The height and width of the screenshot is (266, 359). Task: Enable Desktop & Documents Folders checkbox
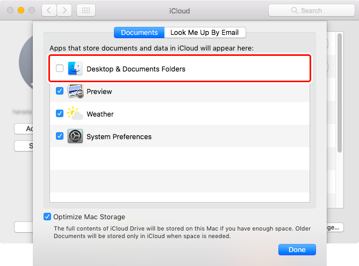tap(60, 69)
